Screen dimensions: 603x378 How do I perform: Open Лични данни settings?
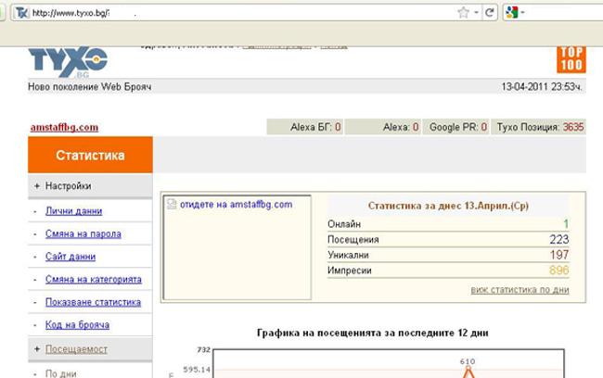(x=74, y=211)
